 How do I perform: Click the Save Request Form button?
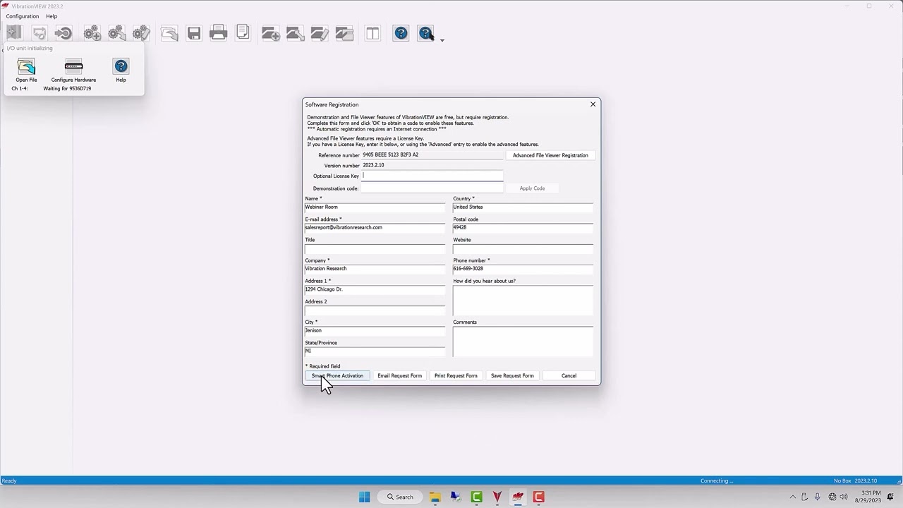click(512, 375)
